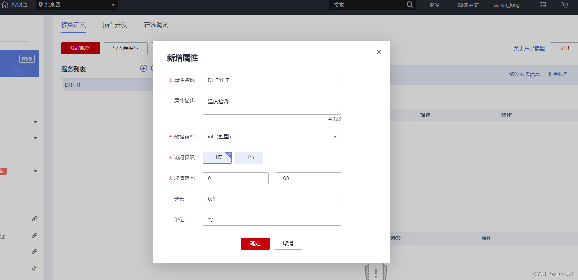Click the maximum value field showing 100
Screen dimensions: 578x280
click(308, 178)
